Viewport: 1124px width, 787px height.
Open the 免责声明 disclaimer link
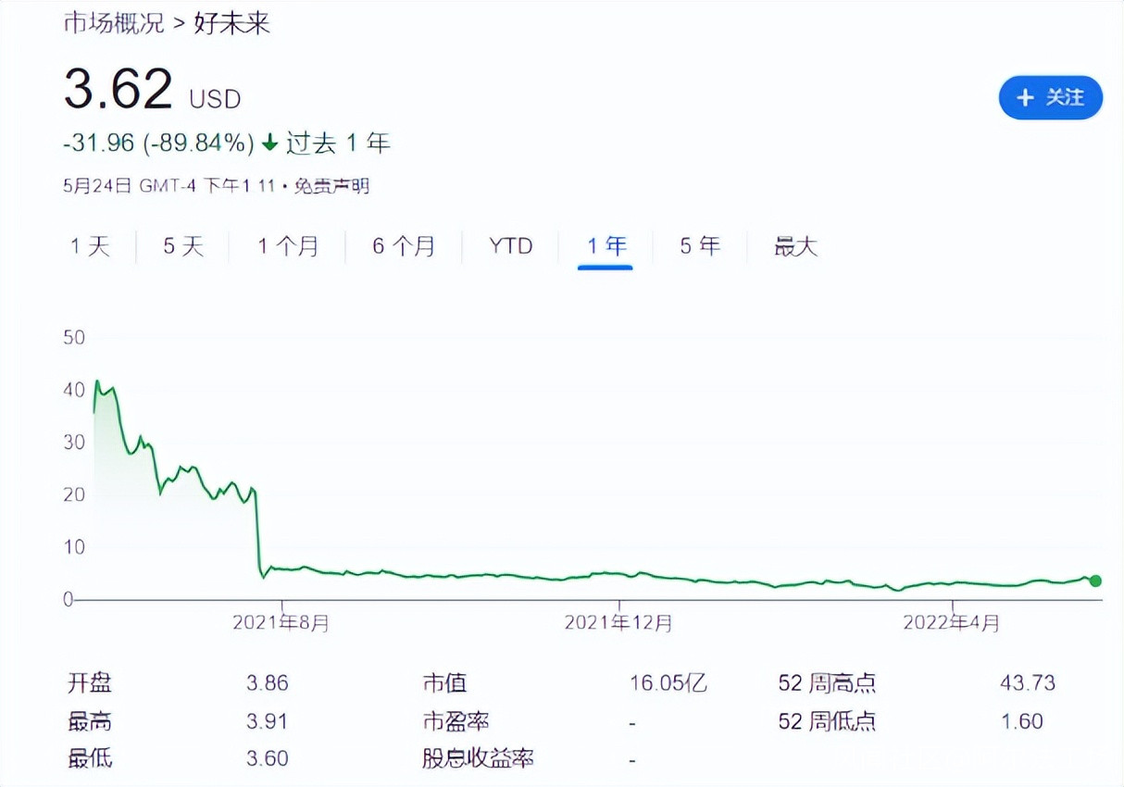point(331,186)
